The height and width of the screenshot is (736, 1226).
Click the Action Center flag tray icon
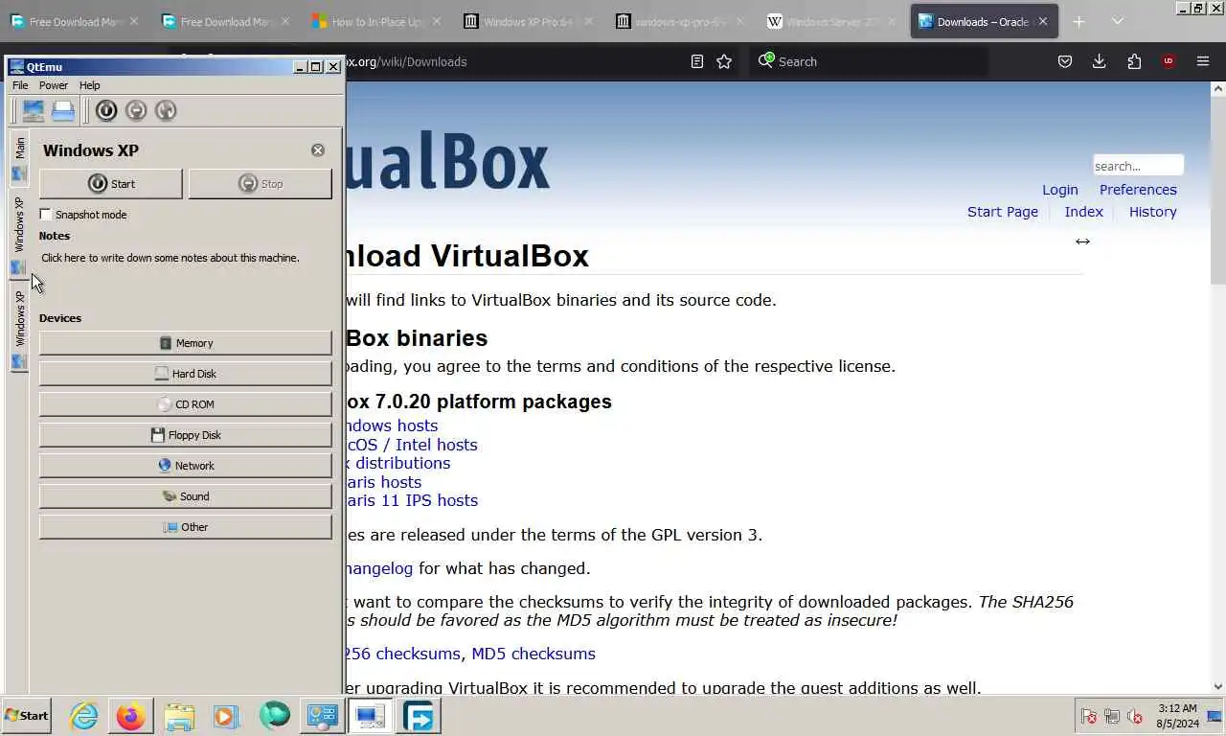point(1089,716)
